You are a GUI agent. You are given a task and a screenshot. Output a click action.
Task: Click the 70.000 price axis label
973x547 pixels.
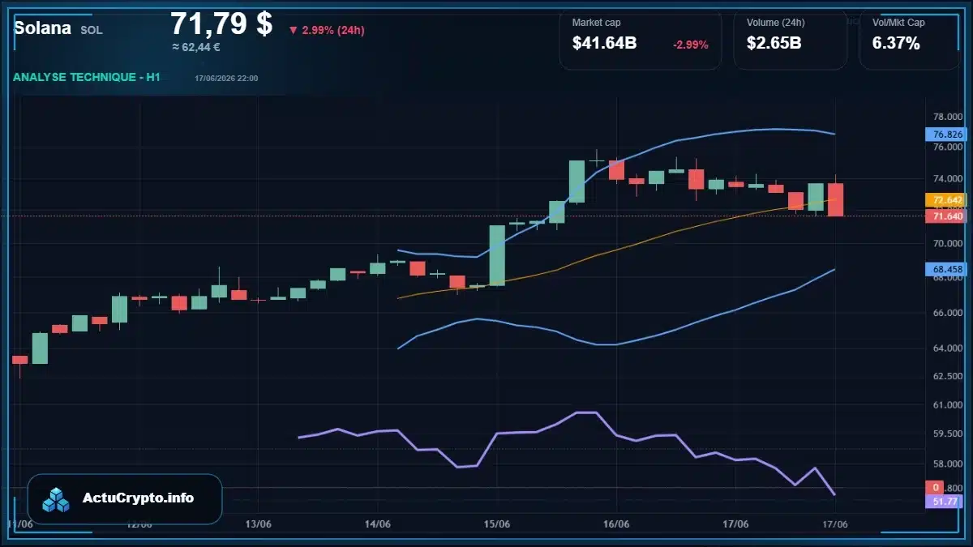coord(948,243)
